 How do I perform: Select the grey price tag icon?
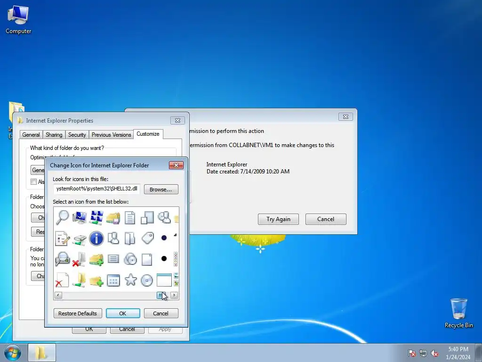148,238
